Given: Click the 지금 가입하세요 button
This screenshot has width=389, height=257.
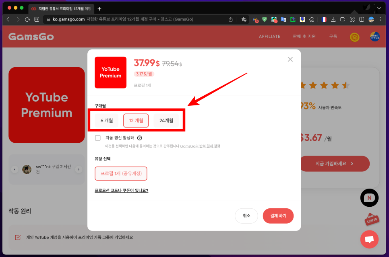Looking at the screenshot, I should coord(335,164).
